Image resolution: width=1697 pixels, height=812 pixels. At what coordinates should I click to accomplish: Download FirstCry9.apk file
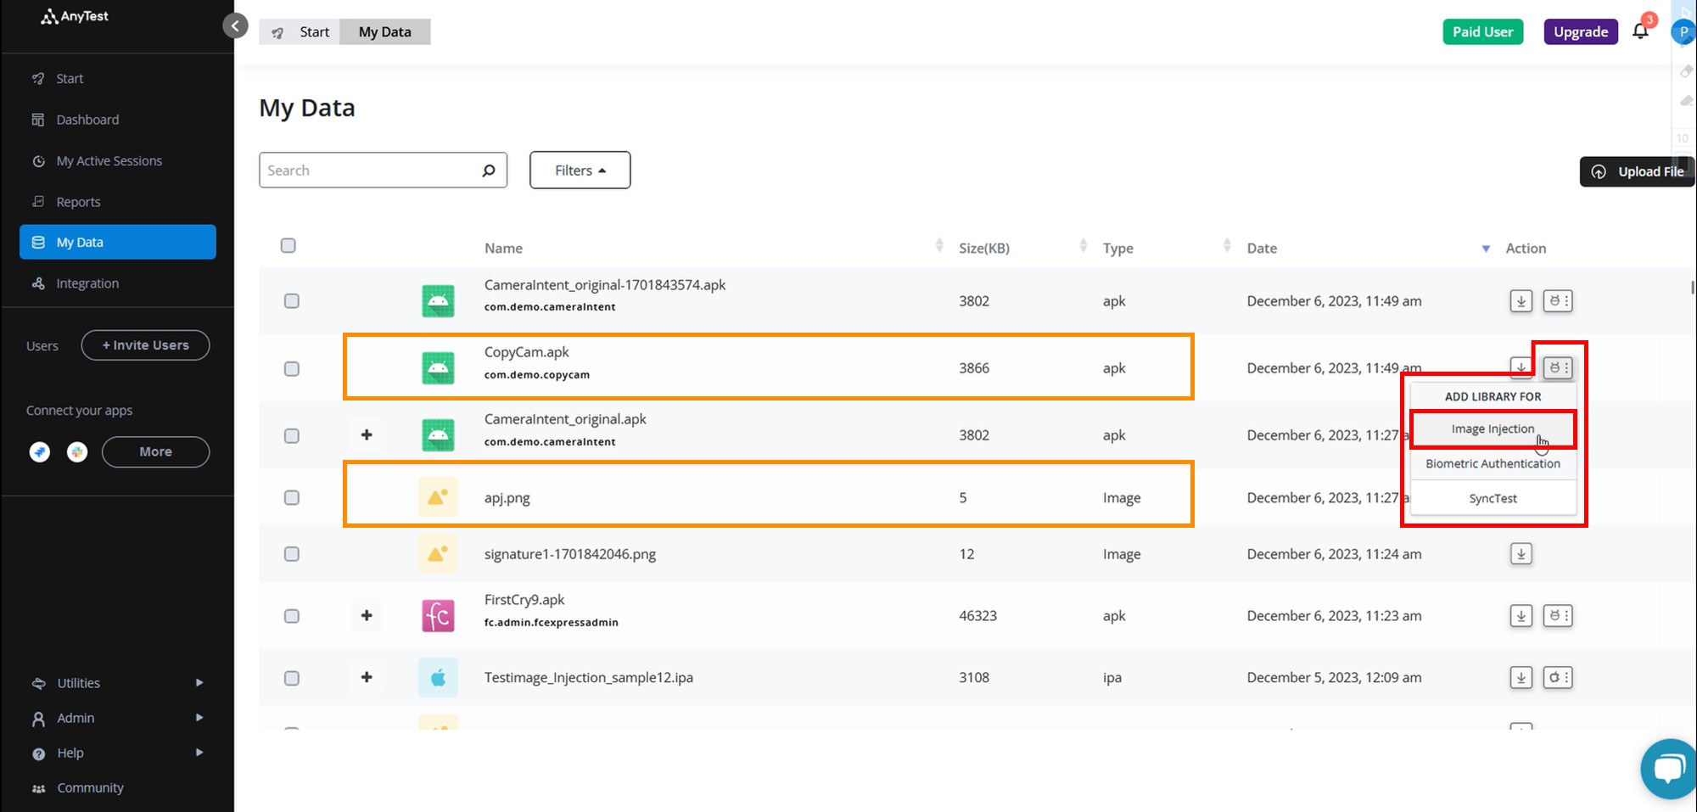(1521, 616)
